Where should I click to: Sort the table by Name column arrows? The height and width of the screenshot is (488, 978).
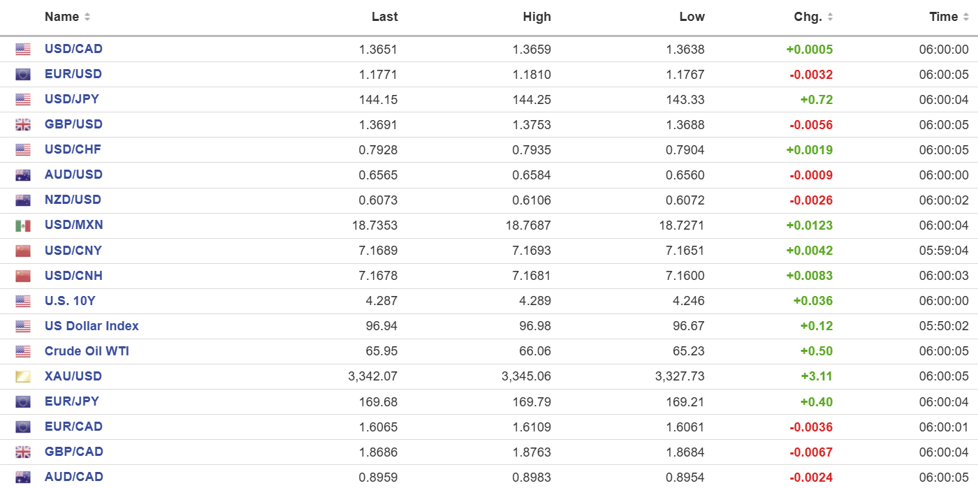[87, 17]
